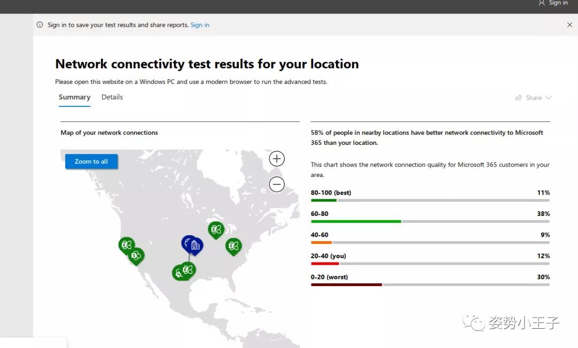Open the Share dropdown

pyautogui.click(x=534, y=98)
